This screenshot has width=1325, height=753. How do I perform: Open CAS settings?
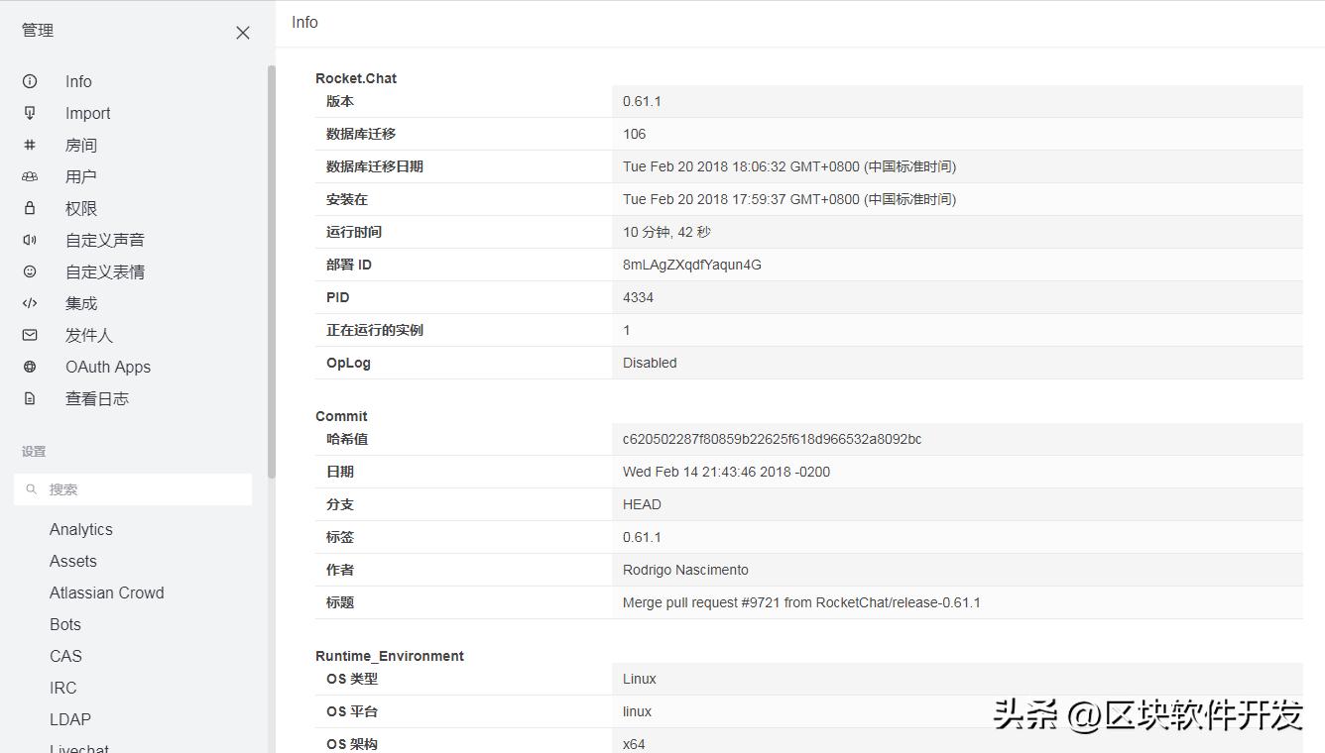(65, 656)
